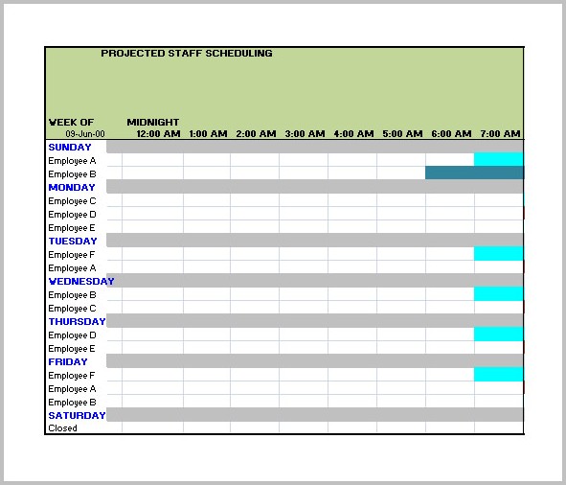Select the TUESDAY day heading
Image resolution: width=566 pixels, height=485 pixels.
[x=73, y=241]
